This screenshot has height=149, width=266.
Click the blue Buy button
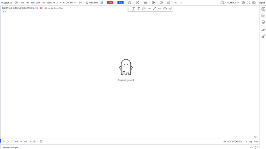(120, 3)
